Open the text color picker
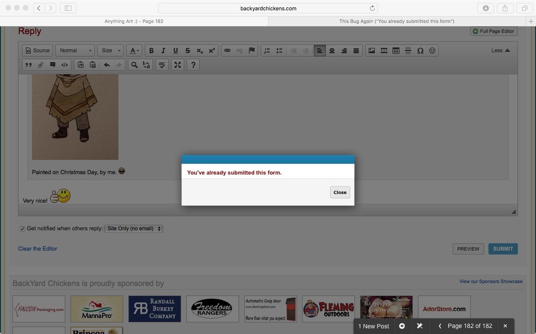This screenshot has height=334, width=536. 134,51
